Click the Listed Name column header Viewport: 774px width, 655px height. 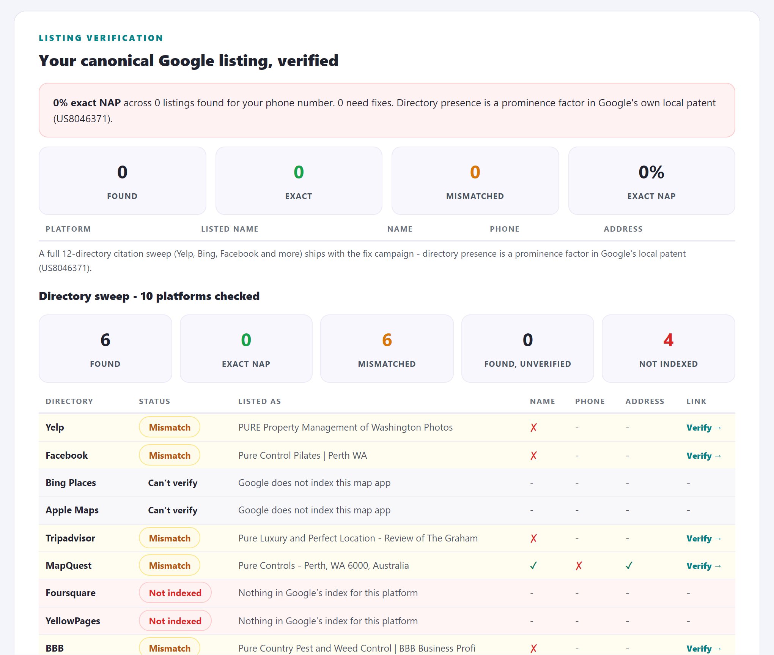pos(230,229)
